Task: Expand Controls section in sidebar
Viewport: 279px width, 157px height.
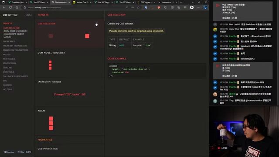Action: tap(8, 72)
